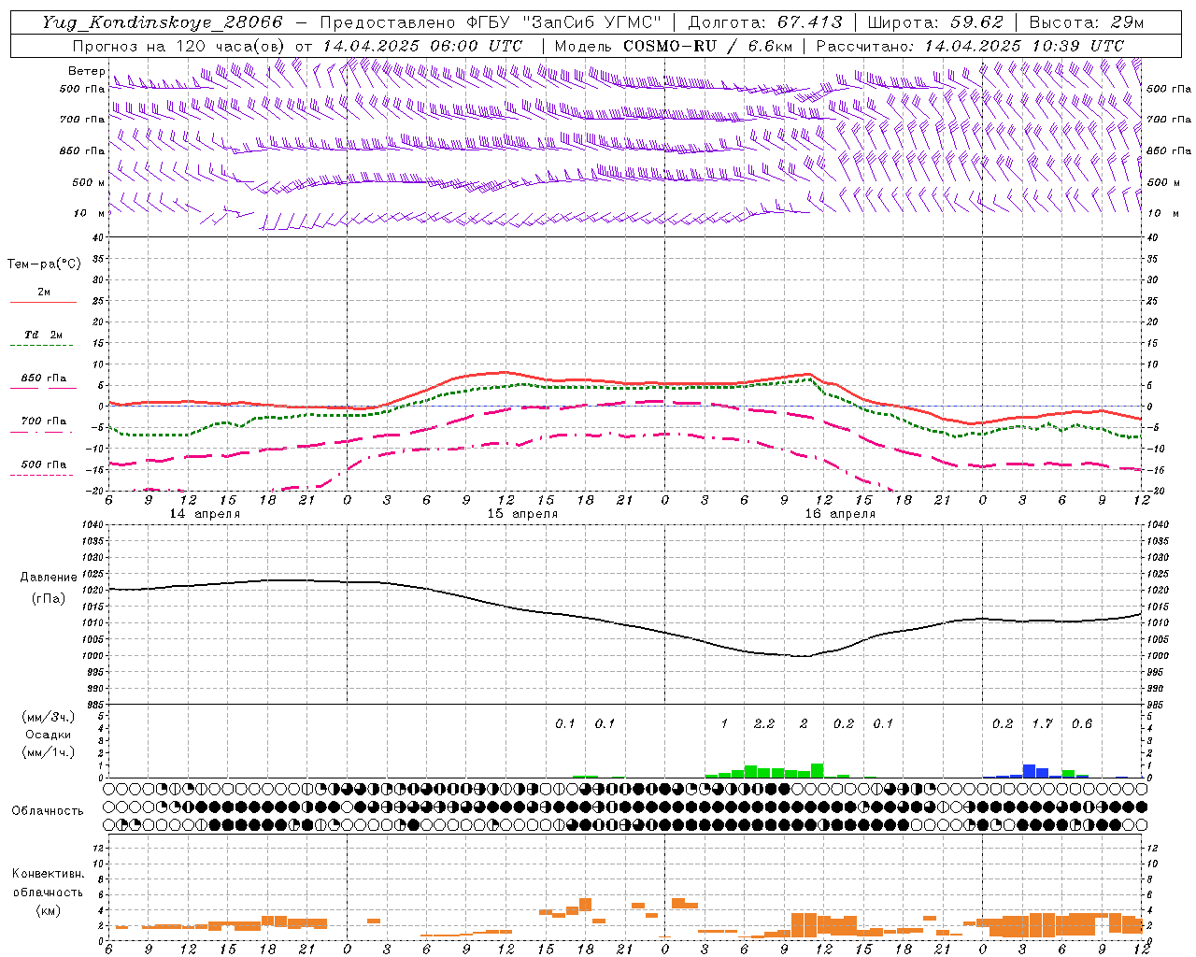The height and width of the screenshot is (957, 1196).
Task: Click the Осадки precipitation label
Action: [x=49, y=735]
